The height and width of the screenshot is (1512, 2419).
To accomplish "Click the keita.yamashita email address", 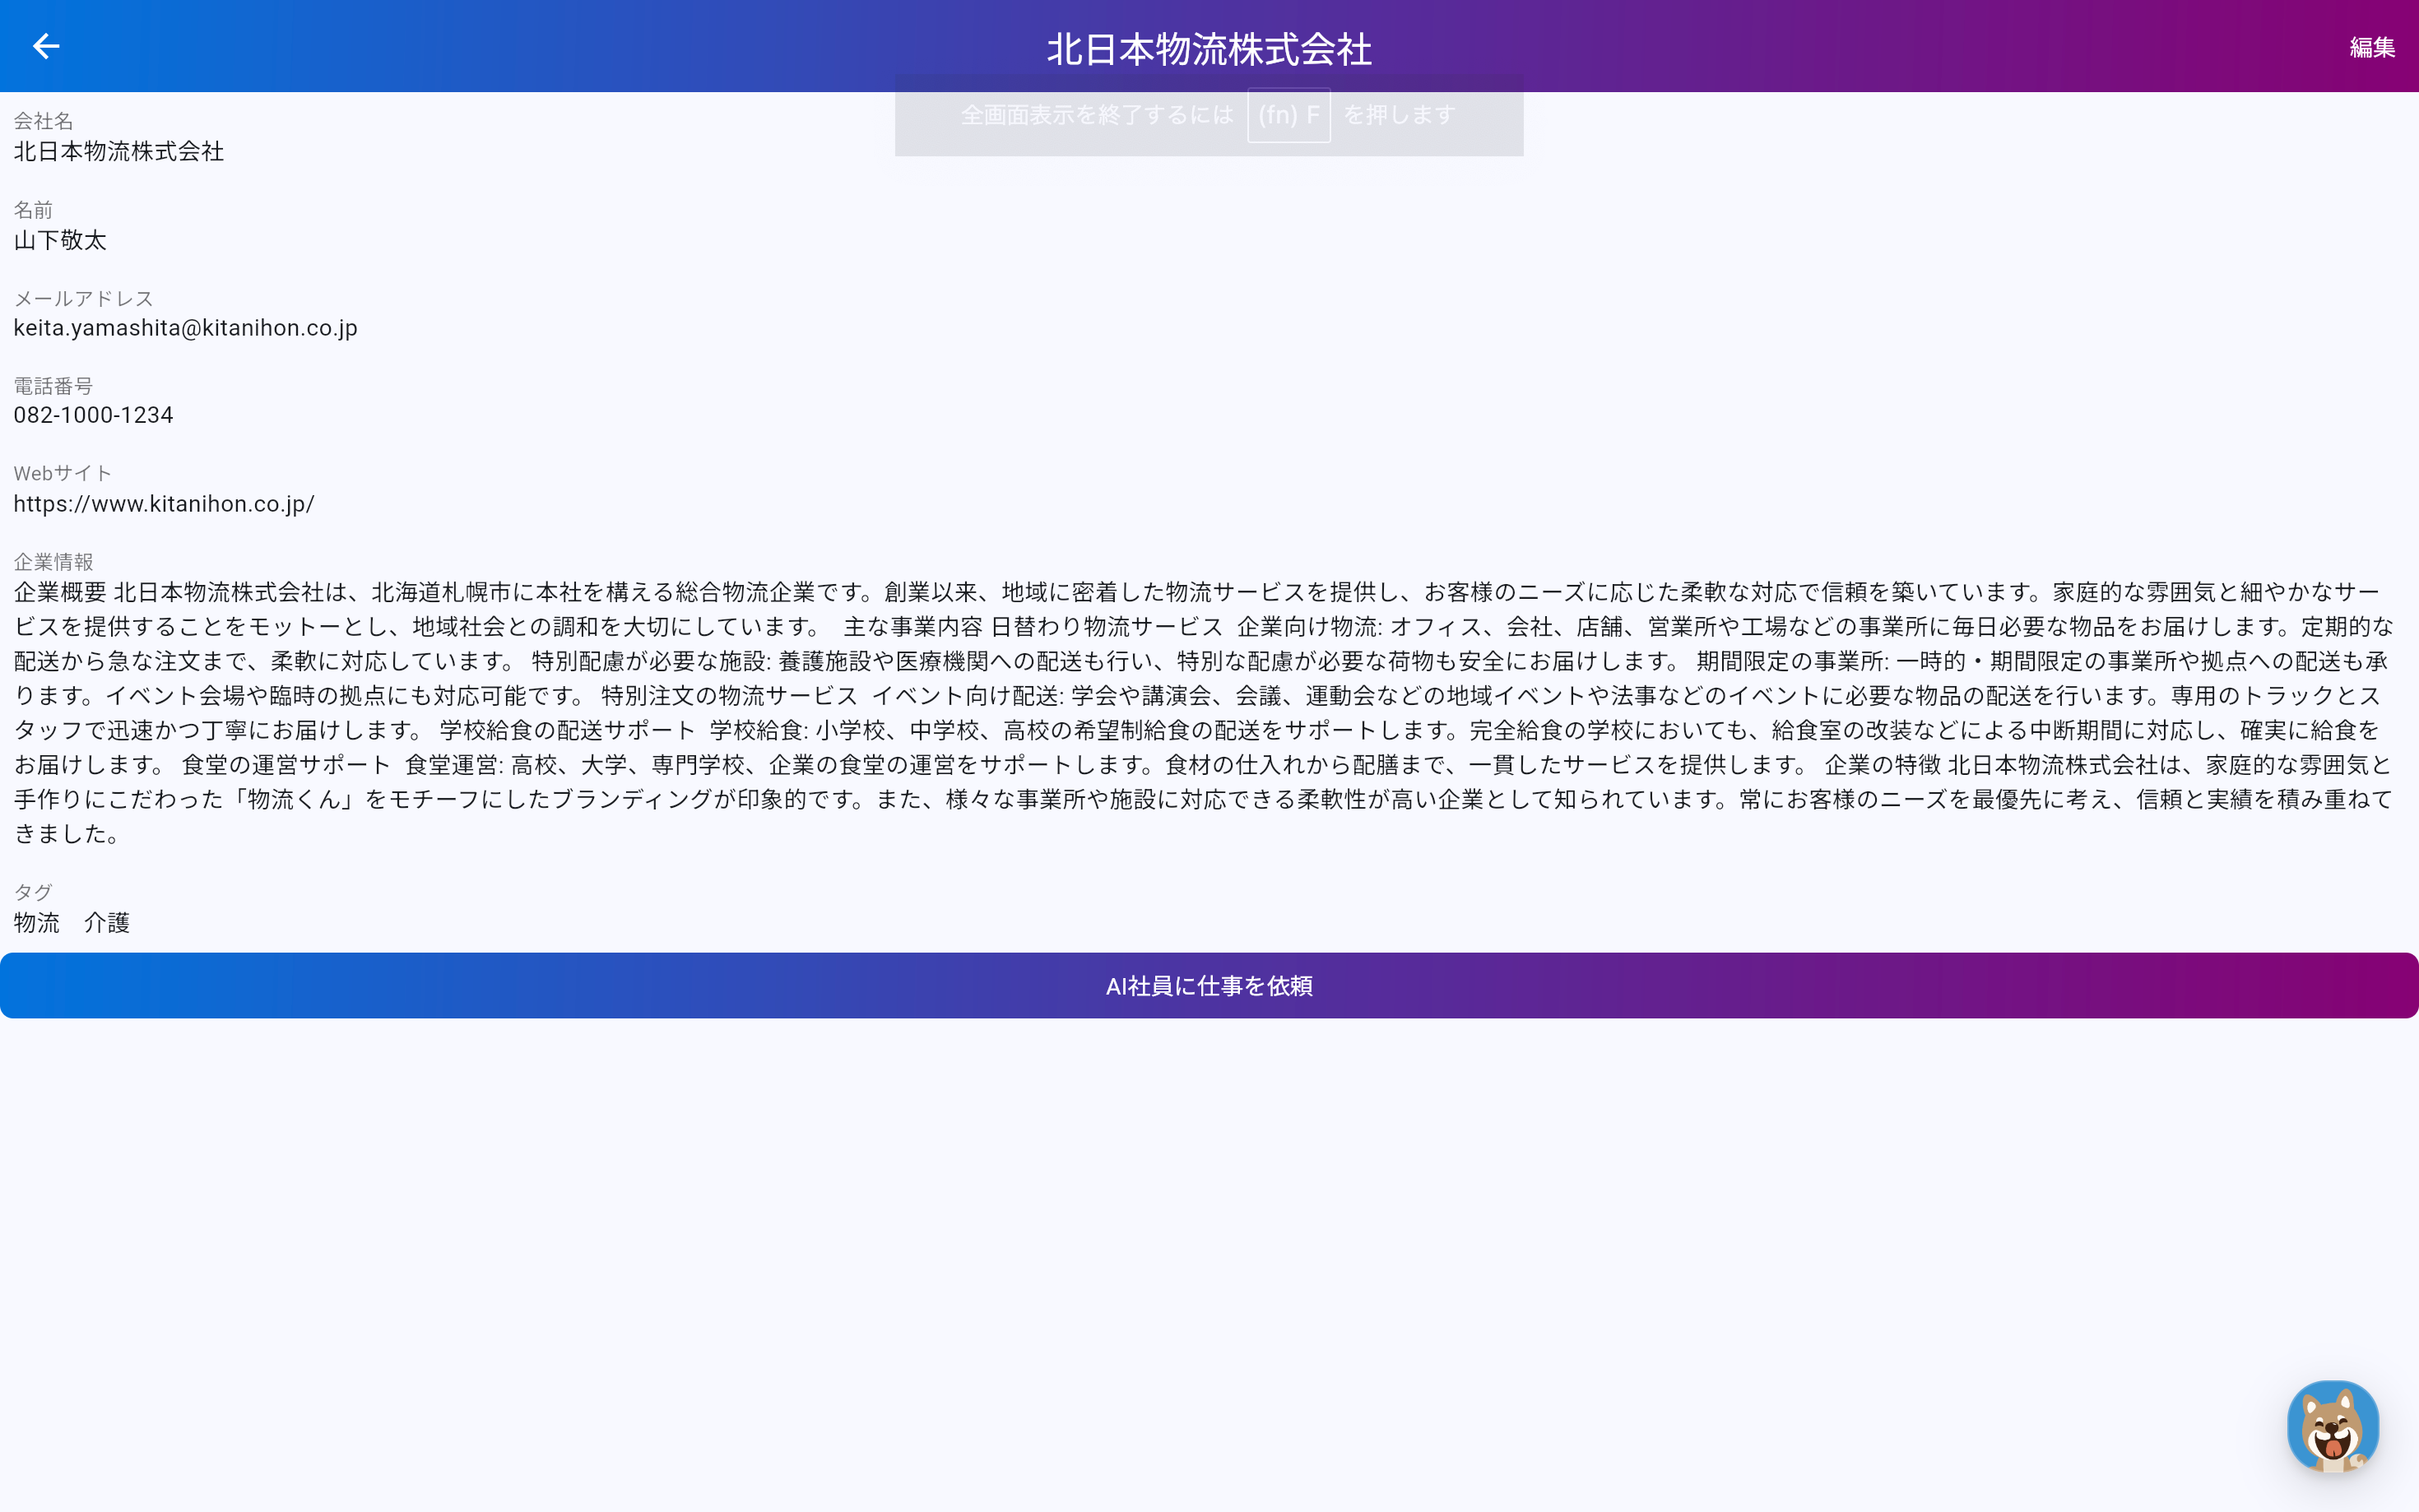I will click(x=185, y=328).
